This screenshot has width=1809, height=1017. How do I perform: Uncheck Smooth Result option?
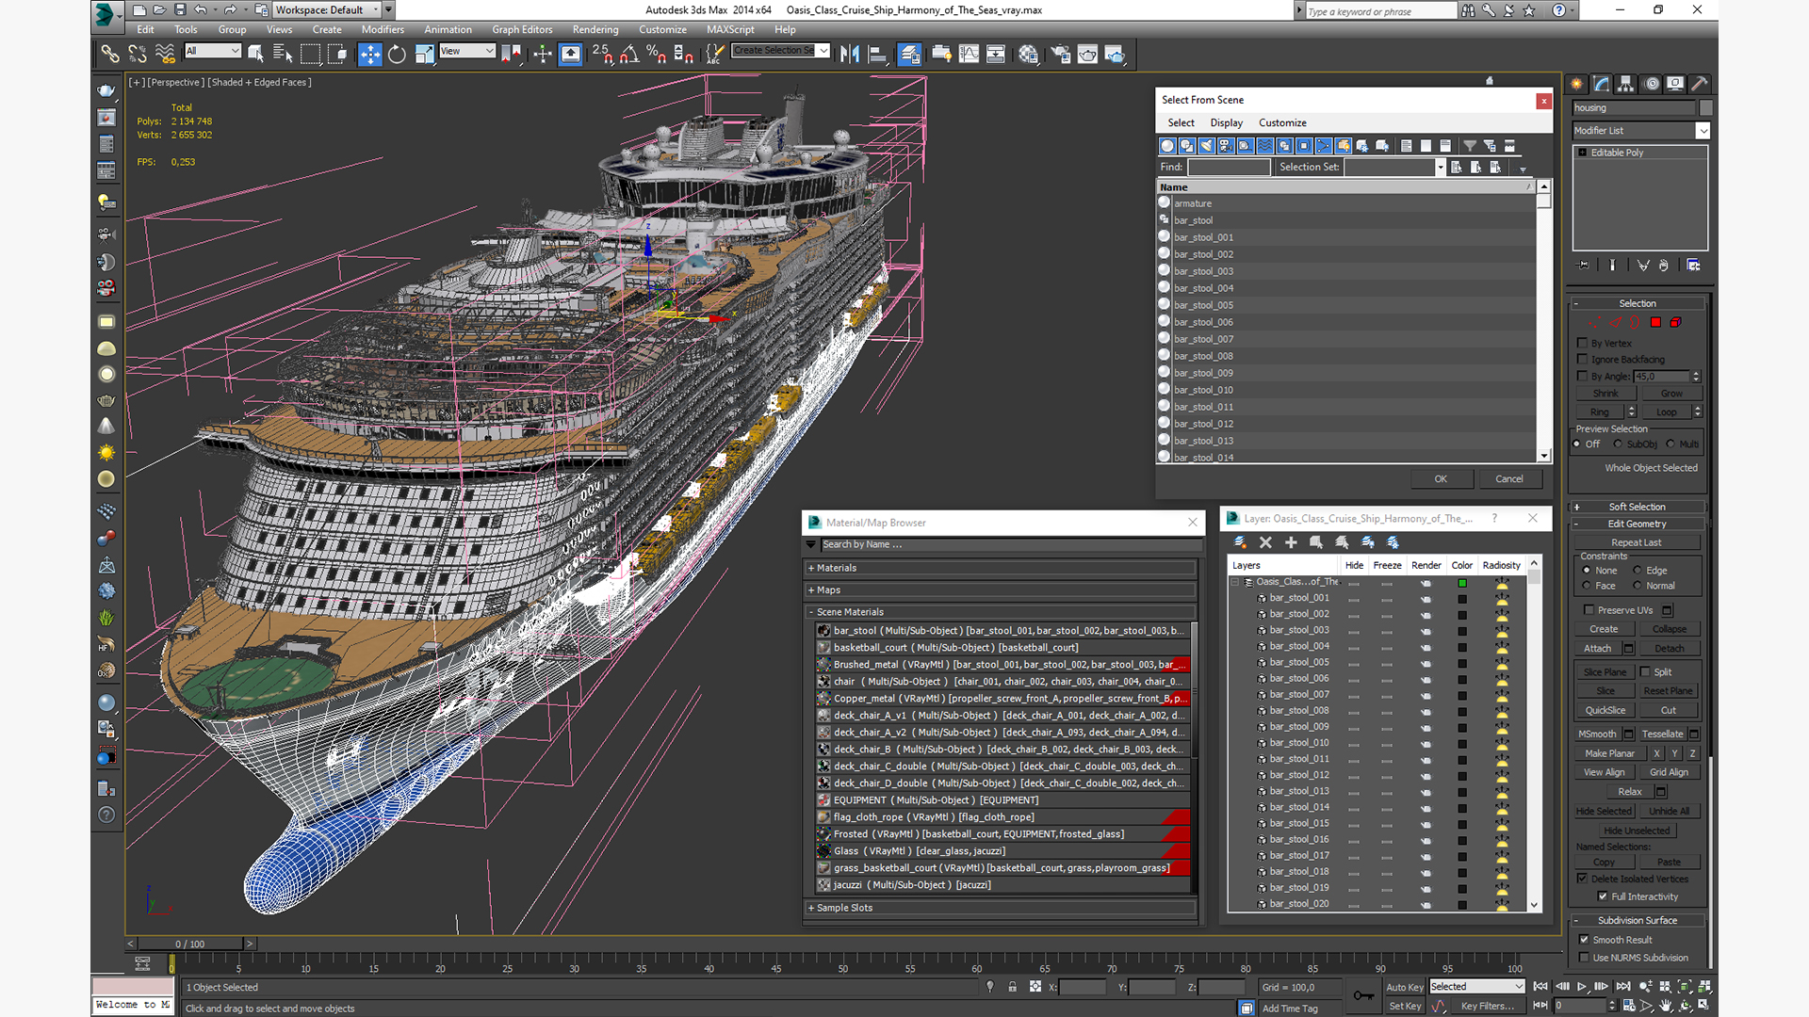(1584, 940)
